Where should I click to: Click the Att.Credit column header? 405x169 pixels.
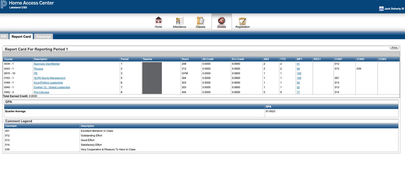(x=216, y=59)
